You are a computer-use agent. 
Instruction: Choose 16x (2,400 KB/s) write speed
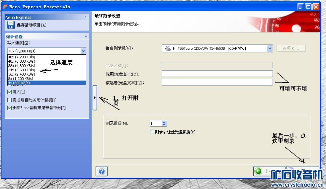point(47,74)
